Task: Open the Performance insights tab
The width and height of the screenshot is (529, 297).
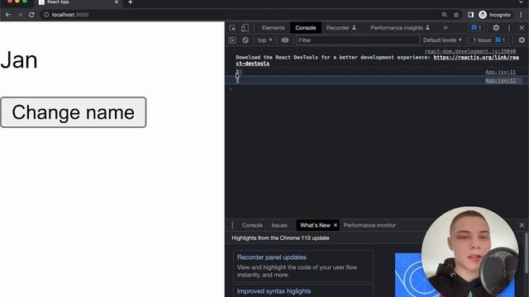Action: click(x=400, y=28)
